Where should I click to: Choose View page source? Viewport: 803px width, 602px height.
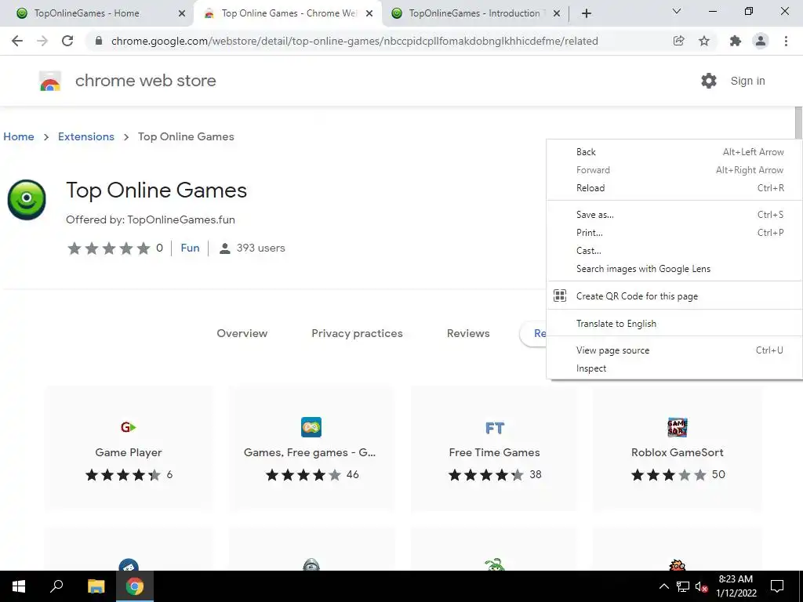674,350
